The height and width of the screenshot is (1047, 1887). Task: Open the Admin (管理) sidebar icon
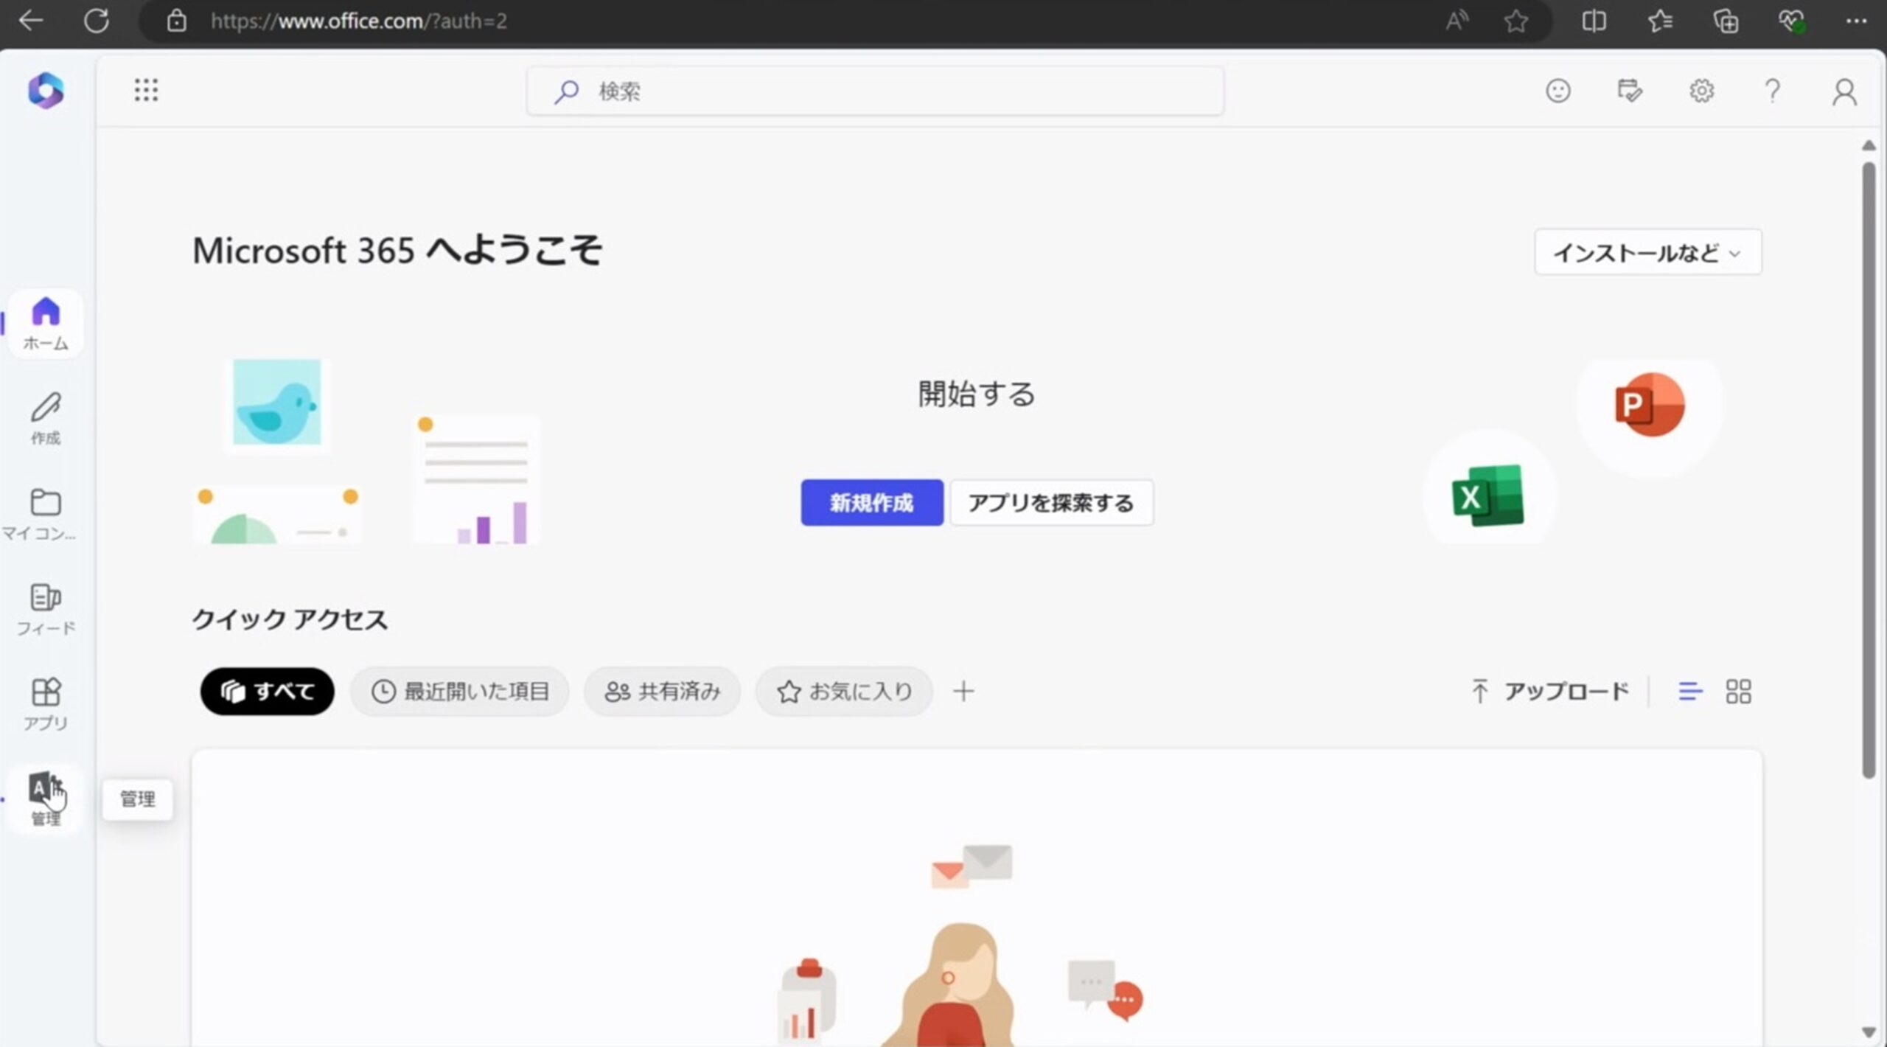[x=46, y=799]
